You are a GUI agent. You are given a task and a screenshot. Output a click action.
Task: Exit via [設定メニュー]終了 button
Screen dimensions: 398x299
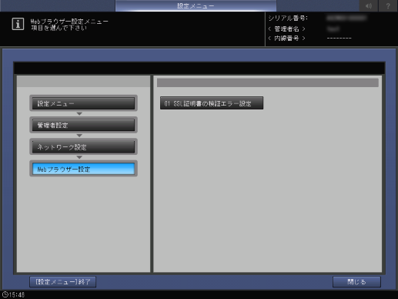click(x=63, y=282)
